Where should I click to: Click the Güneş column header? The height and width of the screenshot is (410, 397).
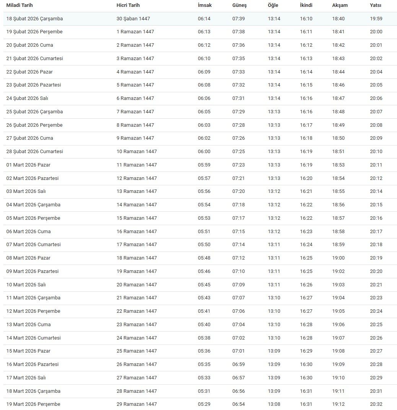pyautogui.click(x=239, y=5)
